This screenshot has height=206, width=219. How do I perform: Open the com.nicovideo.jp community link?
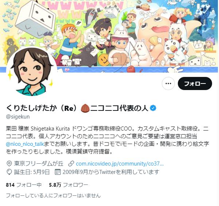tap(120, 163)
